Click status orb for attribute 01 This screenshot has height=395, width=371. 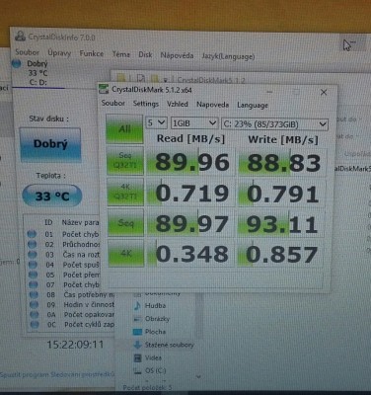(x=32, y=234)
